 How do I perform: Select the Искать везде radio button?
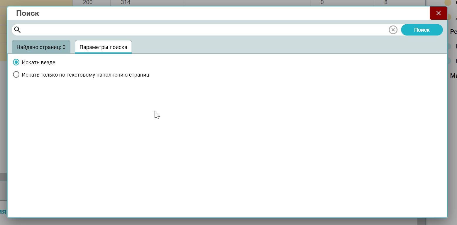pyautogui.click(x=16, y=62)
